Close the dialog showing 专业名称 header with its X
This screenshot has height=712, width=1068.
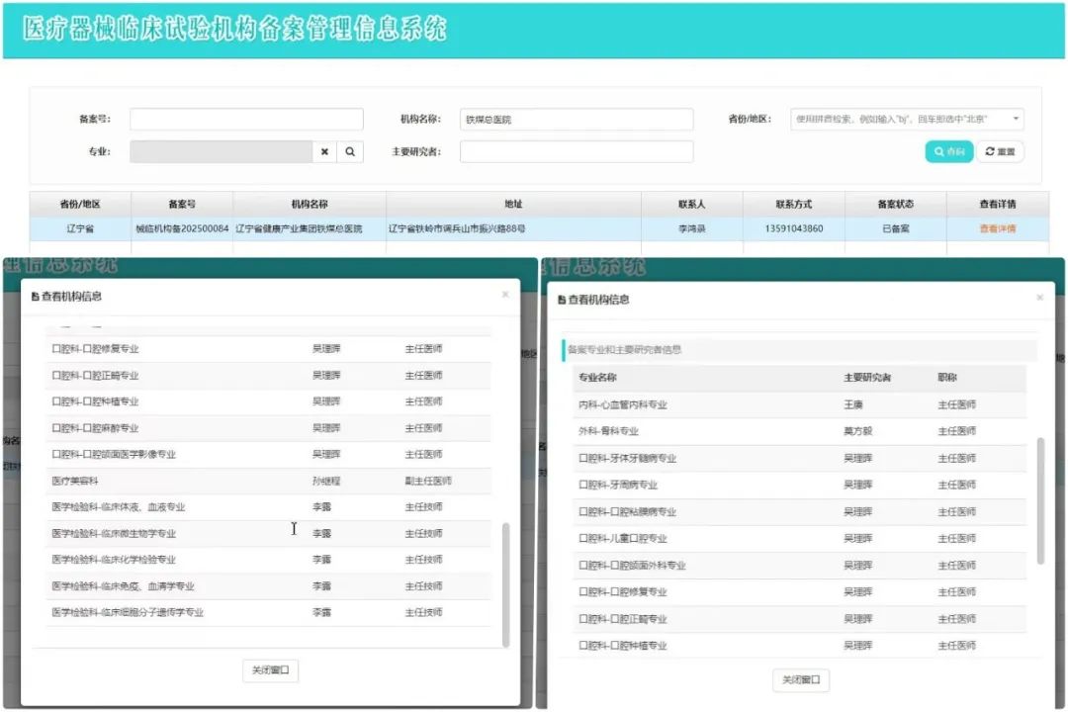coord(1040,298)
